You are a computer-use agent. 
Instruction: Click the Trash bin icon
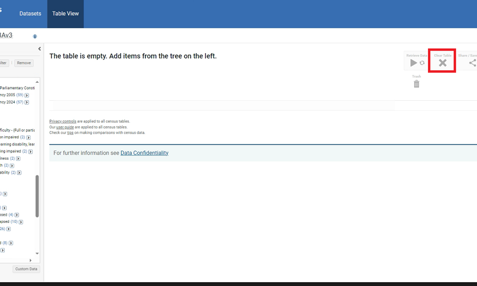tap(417, 84)
